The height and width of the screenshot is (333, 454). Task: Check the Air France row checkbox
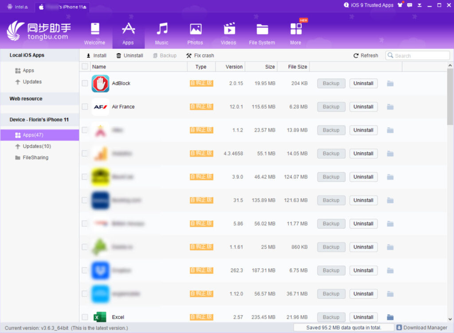85,107
